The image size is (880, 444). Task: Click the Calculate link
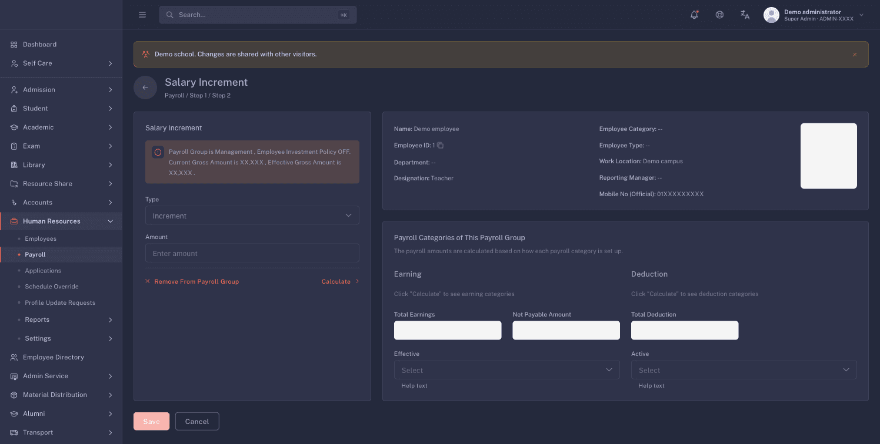coord(340,281)
